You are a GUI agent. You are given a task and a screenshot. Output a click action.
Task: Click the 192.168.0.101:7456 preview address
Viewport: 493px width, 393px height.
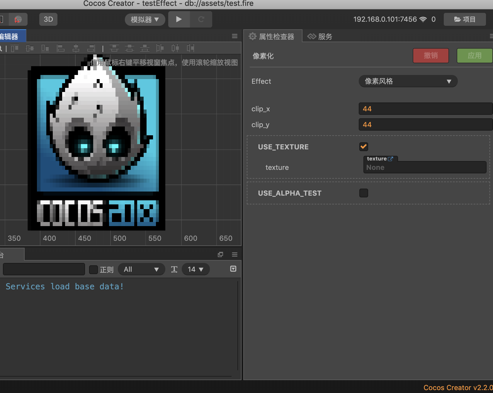[x=385, y=19]
